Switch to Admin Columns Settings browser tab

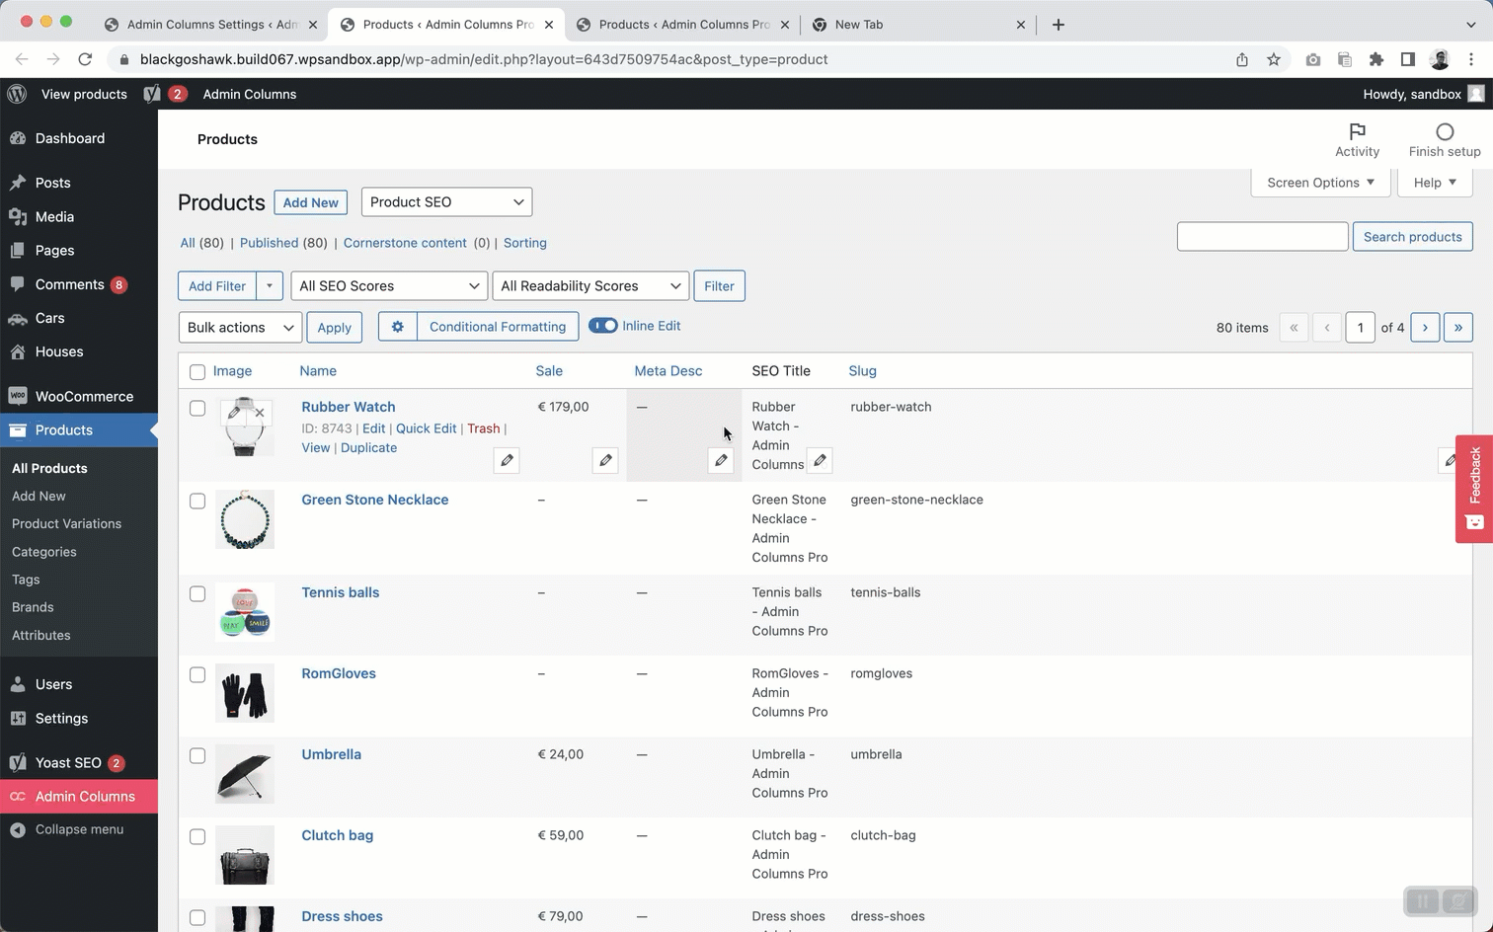pos(211,25)
